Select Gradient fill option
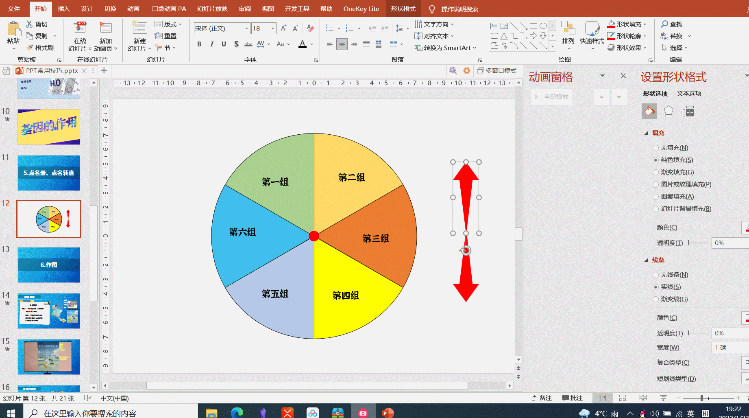This screenshot has width=749, height=418. click(673, 172)
